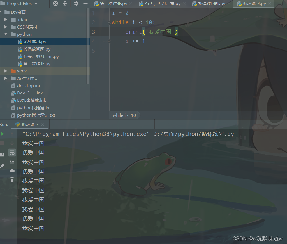Rerun the script with green play button
This screenshot has height=244, width=287.
[2, 134]
